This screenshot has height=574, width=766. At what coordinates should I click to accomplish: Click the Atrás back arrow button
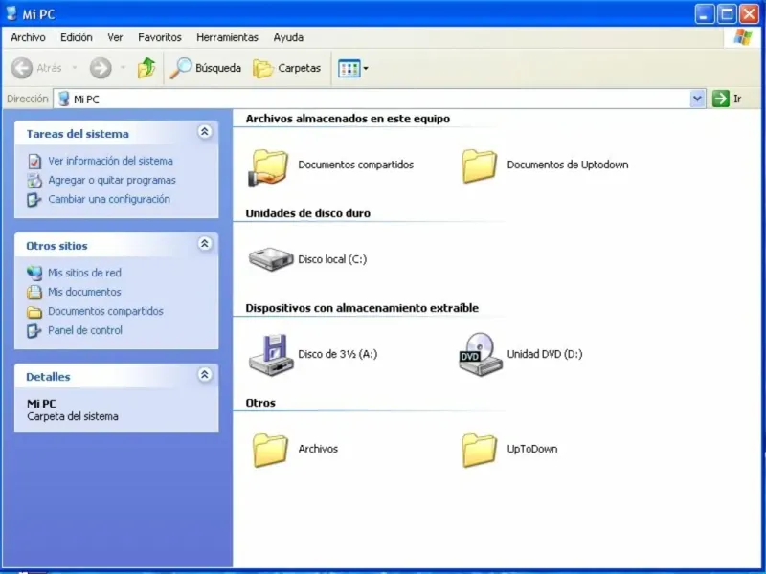tap(22, 68)
